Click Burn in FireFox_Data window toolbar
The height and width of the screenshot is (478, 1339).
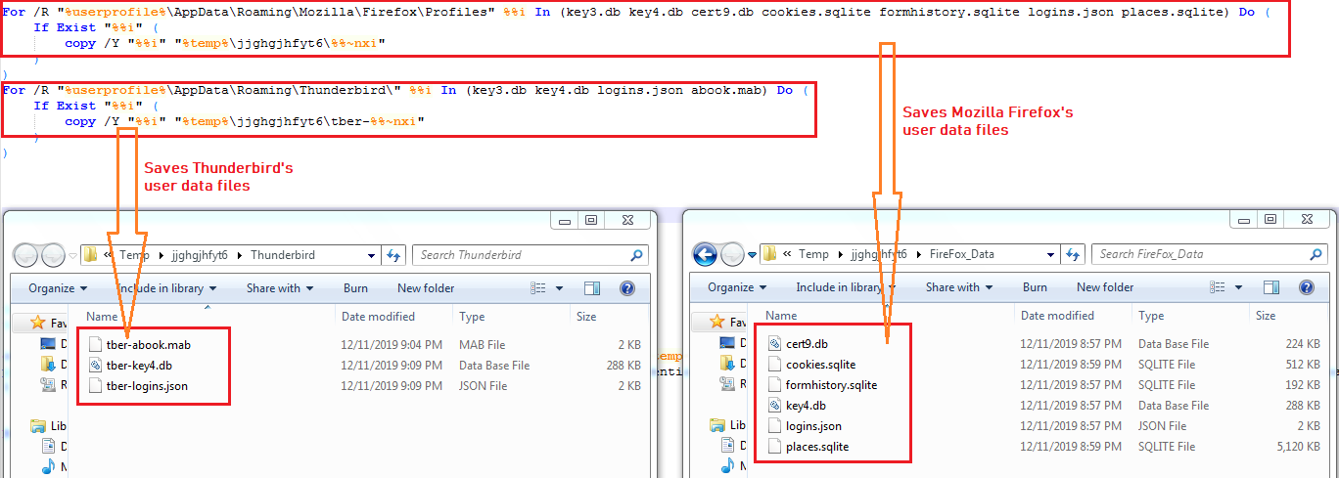pos(1035,287)
